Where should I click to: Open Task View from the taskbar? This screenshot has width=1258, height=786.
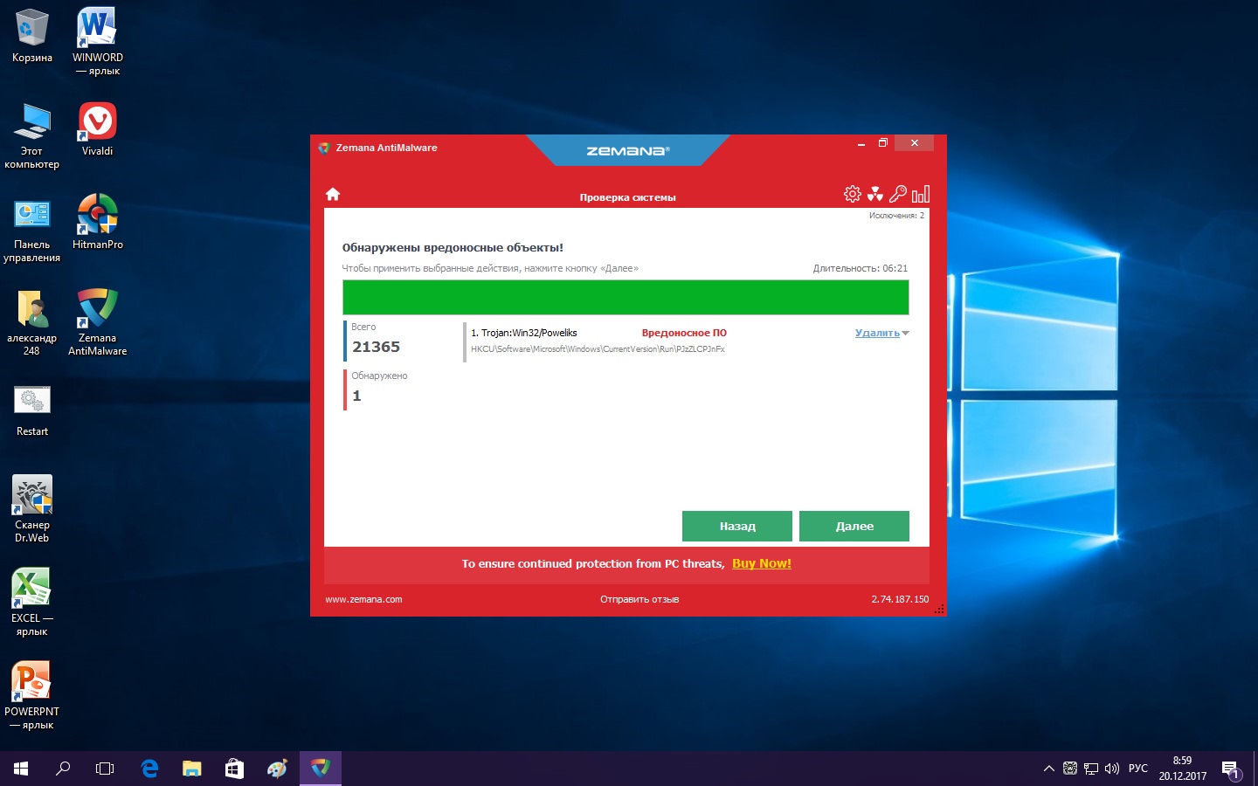[105, 769]
